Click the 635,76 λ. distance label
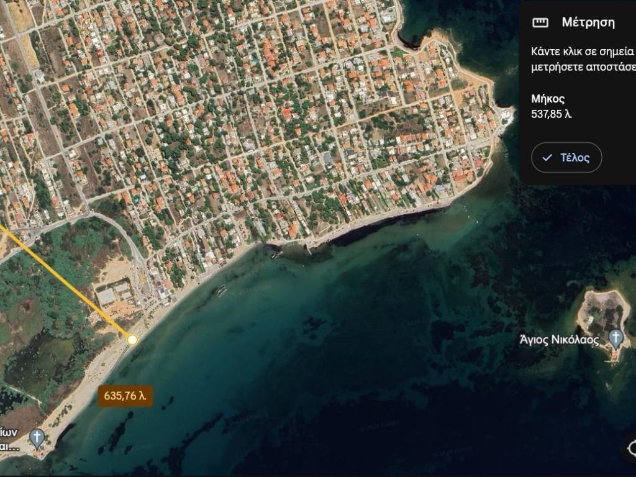The width and height of the screenshot is (636, 477). pyautogui.click(x=125, y=396)
